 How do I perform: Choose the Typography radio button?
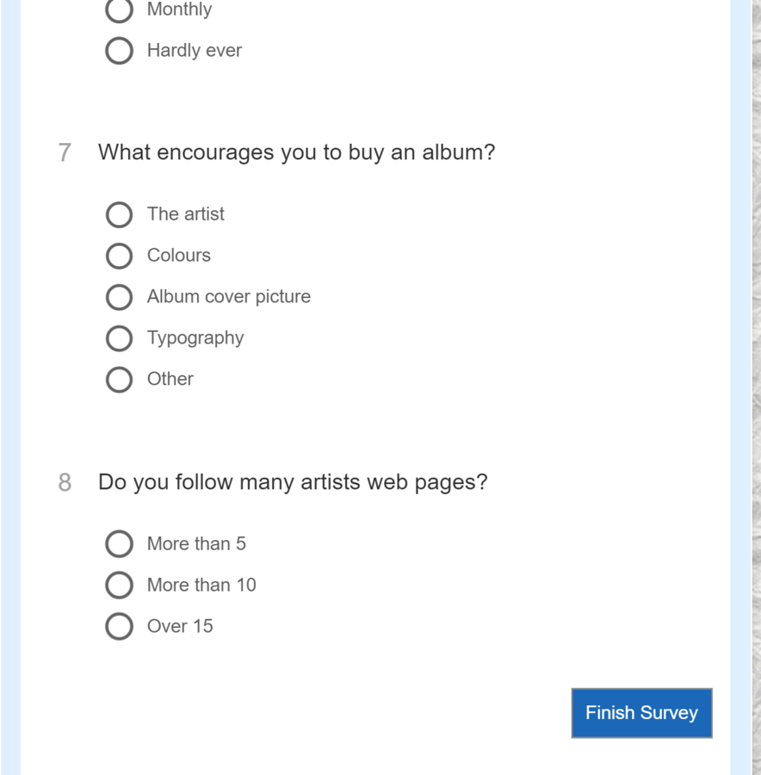pyautogui.click(x=119, y=338)
